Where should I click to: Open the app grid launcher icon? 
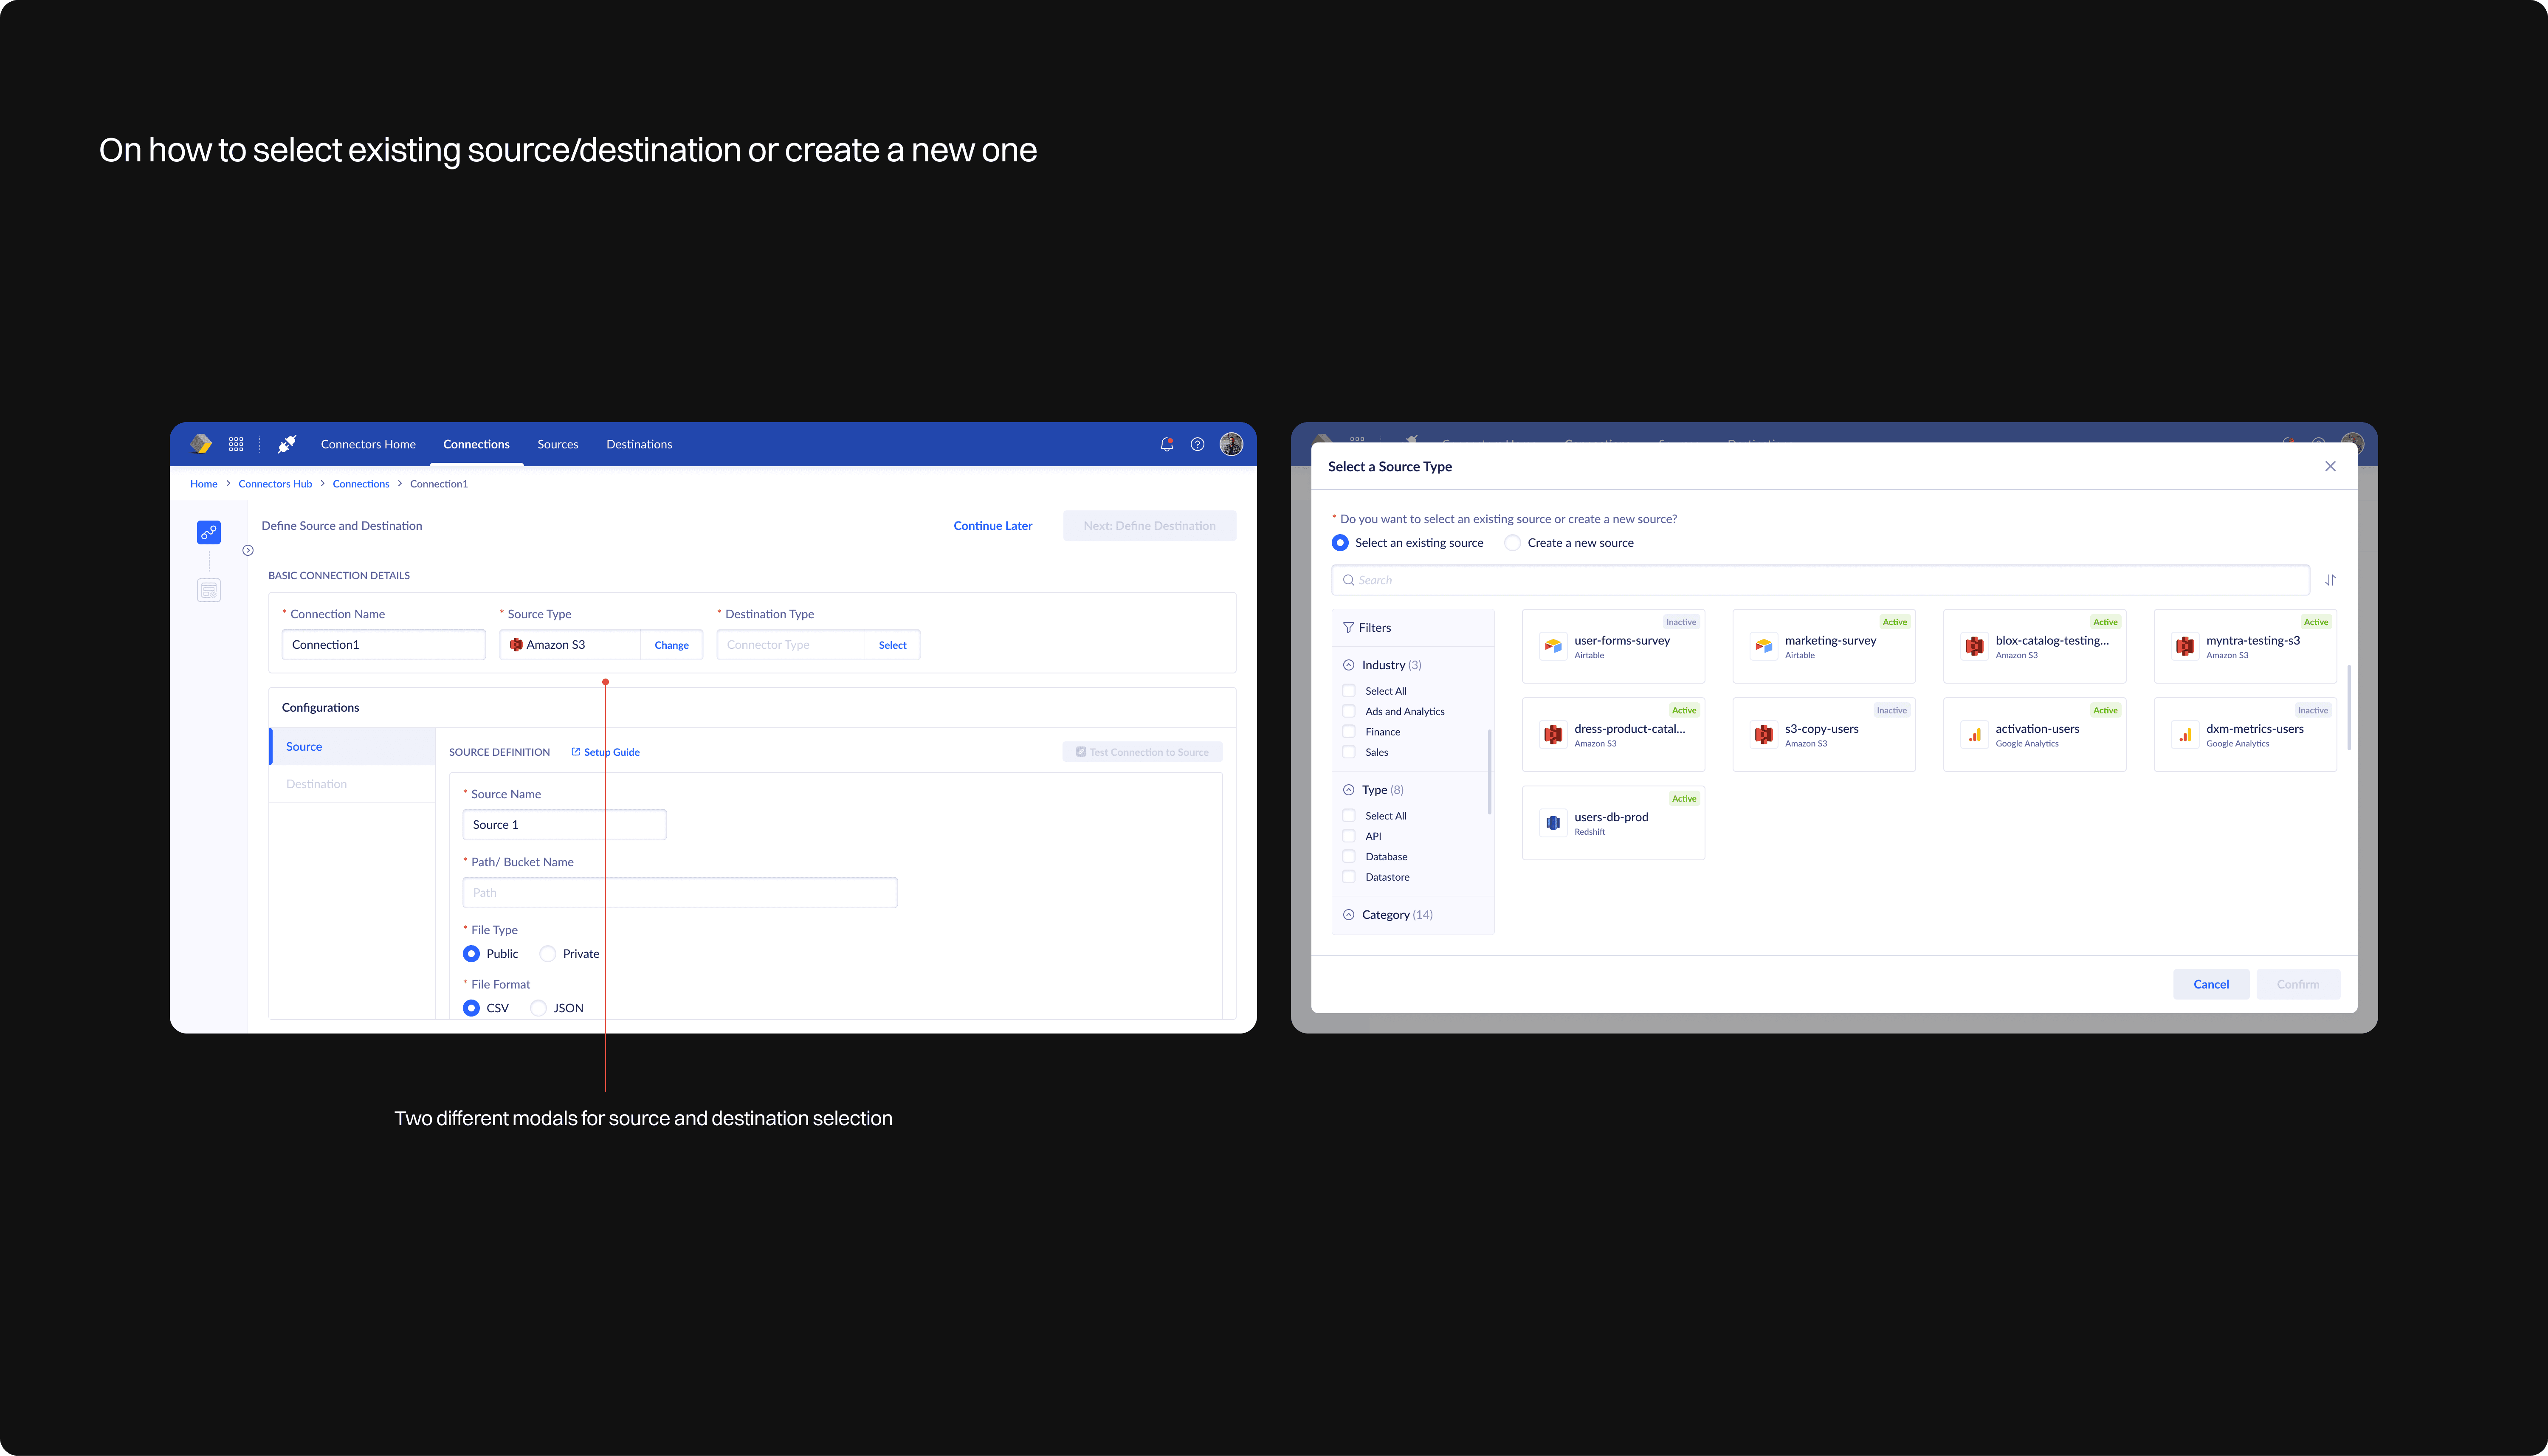pos(236,444)
